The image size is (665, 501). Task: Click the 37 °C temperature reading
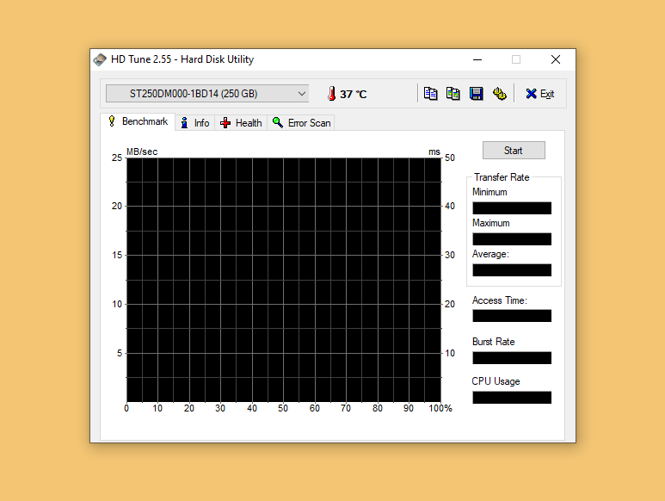pos(354,94)
